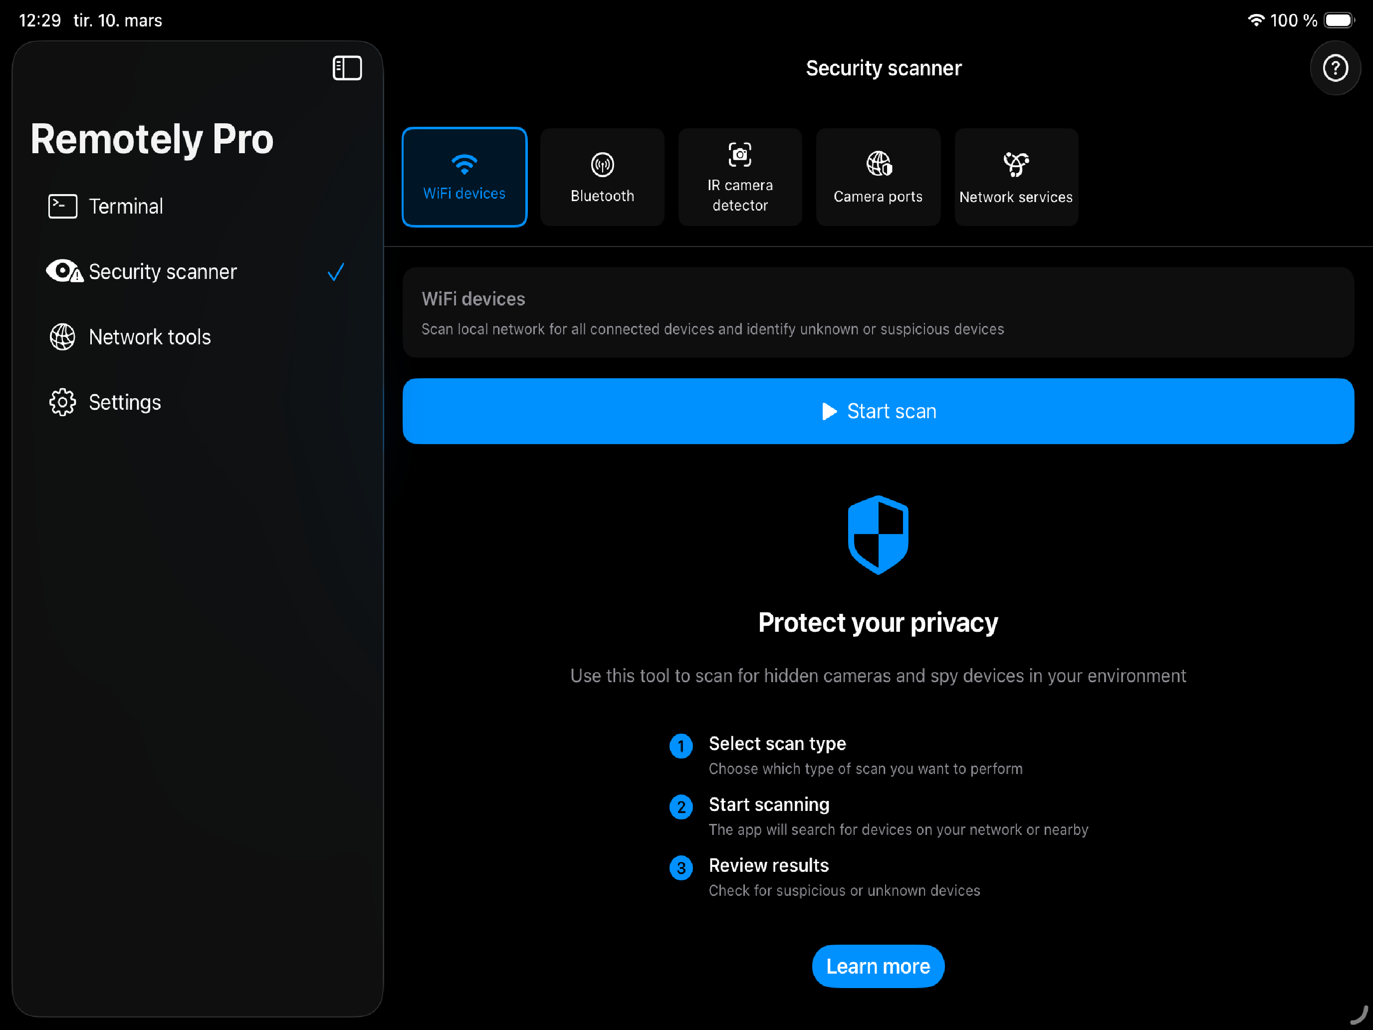The image size is (1373, 1030).
Task: Click 'Check for suspicious or unknown devices' text
Action: [x=844, y=890]
